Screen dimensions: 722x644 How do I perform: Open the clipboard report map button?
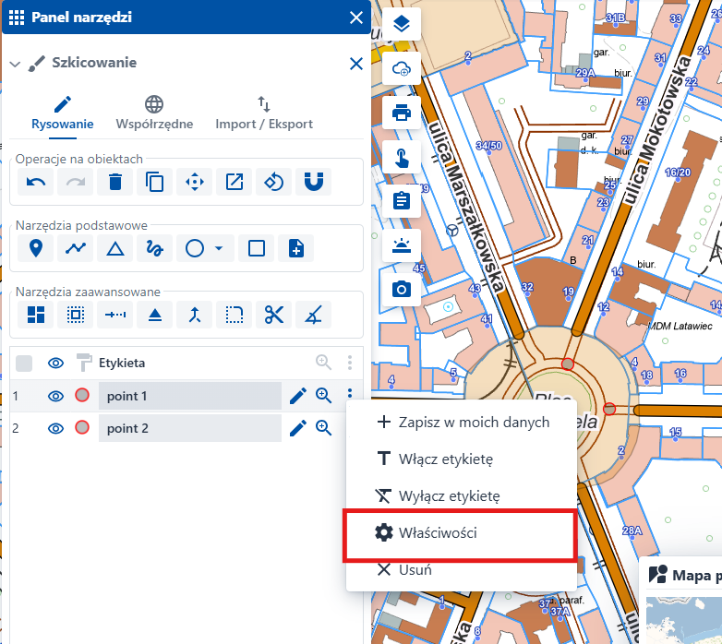[x=402, y=201]
